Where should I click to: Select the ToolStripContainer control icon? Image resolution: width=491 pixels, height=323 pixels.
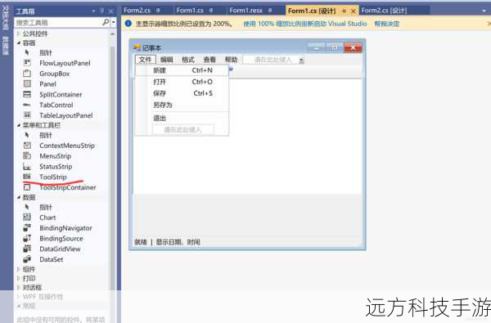[27, 187]
